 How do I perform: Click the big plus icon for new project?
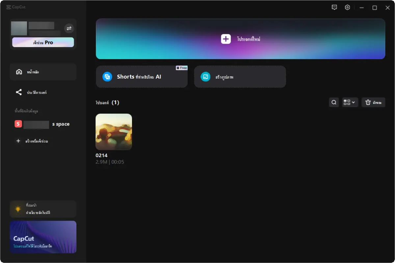(x=226, y=39)
